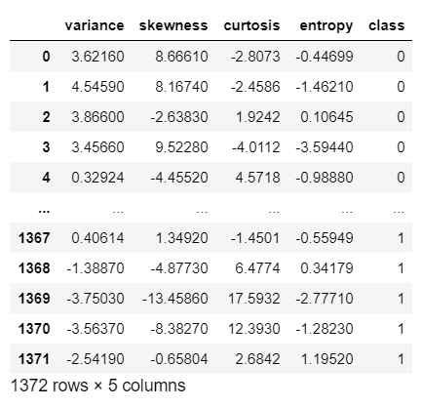Viewport: 422px width, 407px height.
Task: Click entropy value -3.59440
Action: click(x=325, y=147)
